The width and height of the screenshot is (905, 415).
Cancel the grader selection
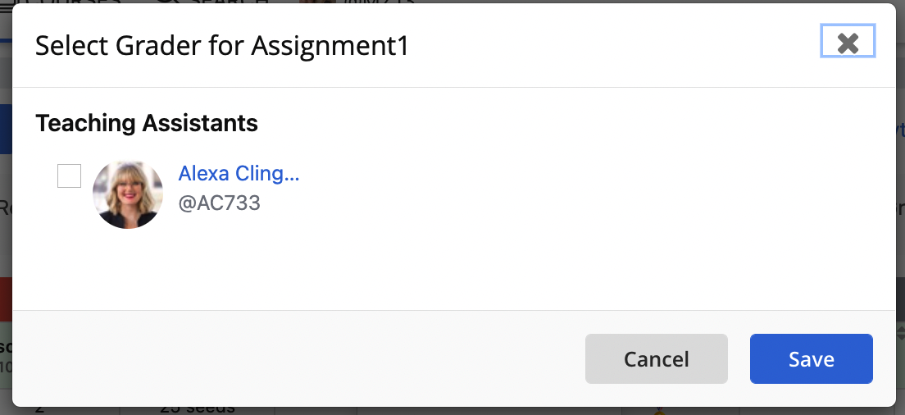[x=657, y=358]
